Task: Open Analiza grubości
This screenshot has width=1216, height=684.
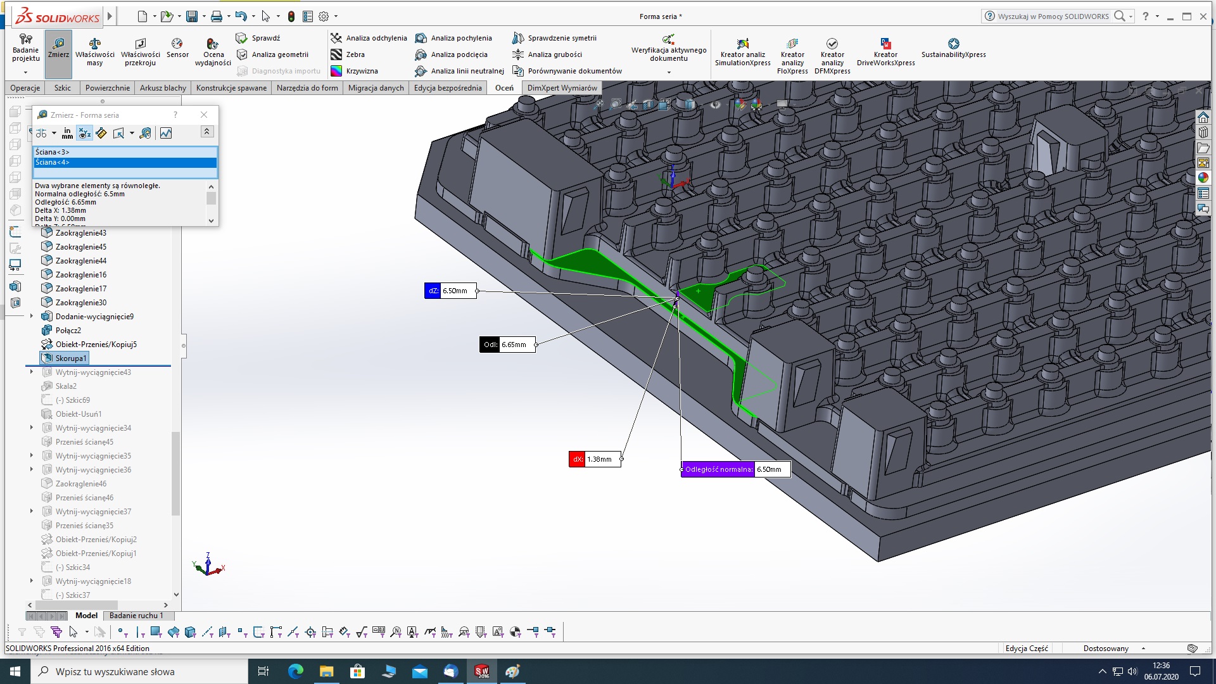Action: coord(547,54)
